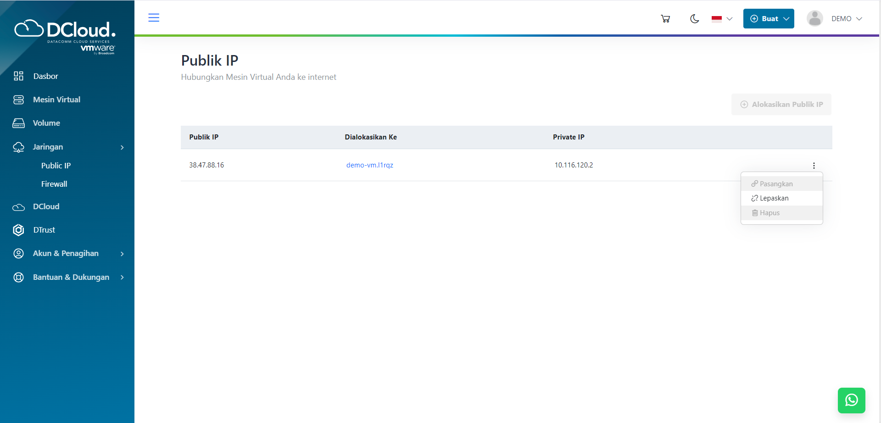Click the hamburger menu icon
This screenshot has width=881, height=423.
click(x=154, y=18)
